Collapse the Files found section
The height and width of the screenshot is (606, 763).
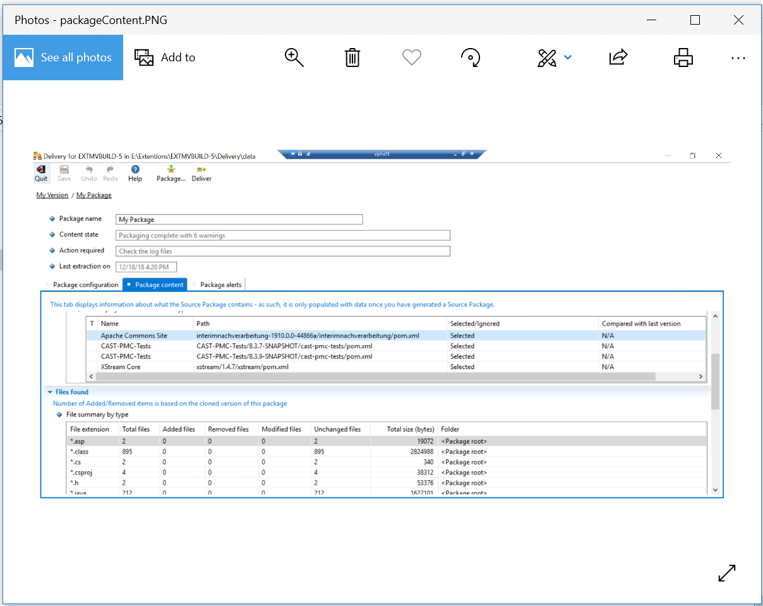(x=51, y=392)
